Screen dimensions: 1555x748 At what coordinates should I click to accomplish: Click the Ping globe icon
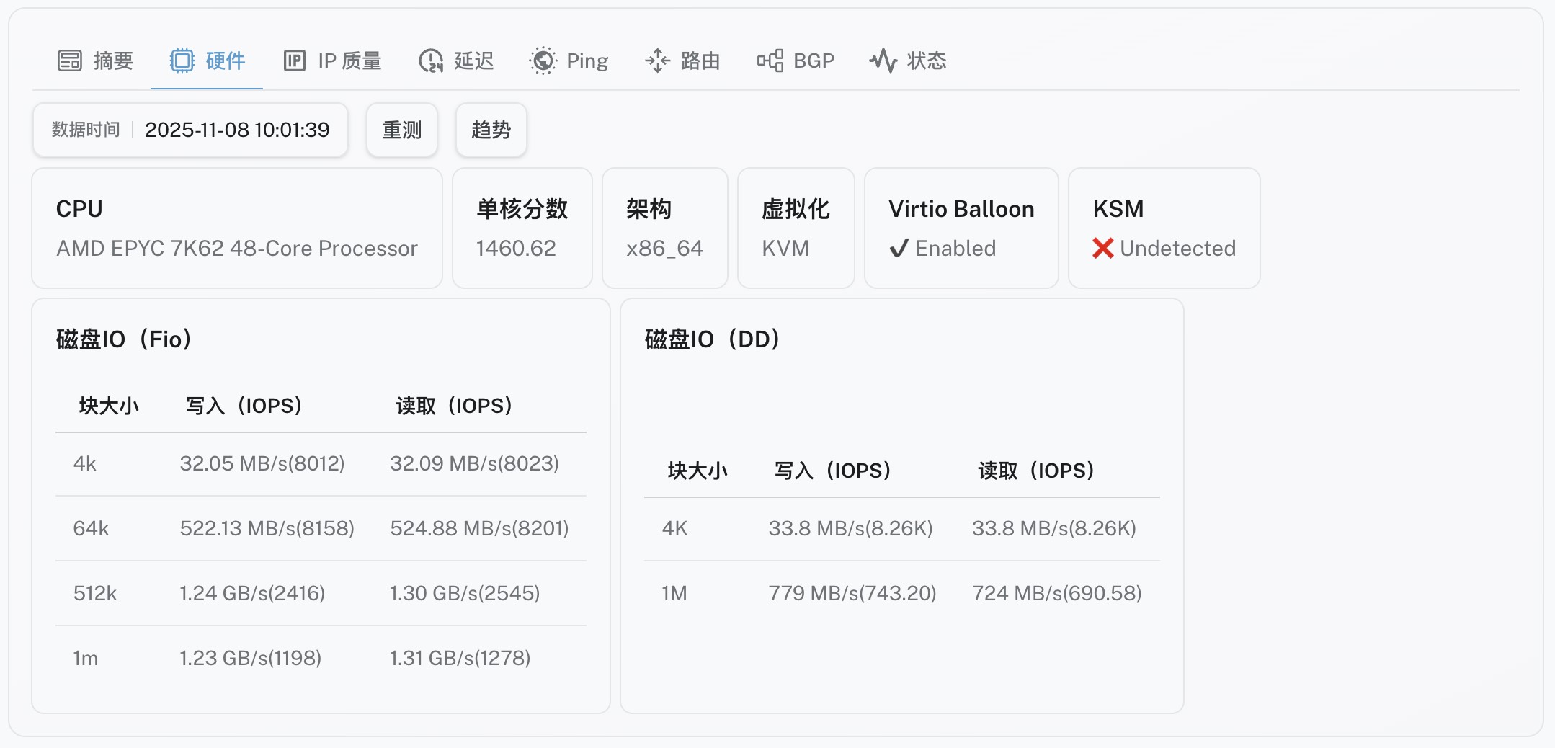543,61
